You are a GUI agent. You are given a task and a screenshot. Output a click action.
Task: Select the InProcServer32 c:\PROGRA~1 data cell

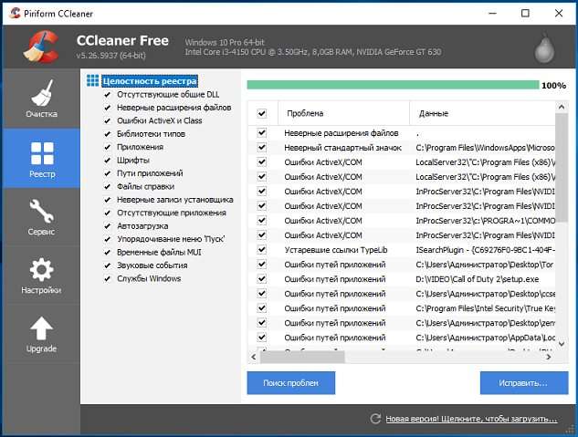pos(485,221)
